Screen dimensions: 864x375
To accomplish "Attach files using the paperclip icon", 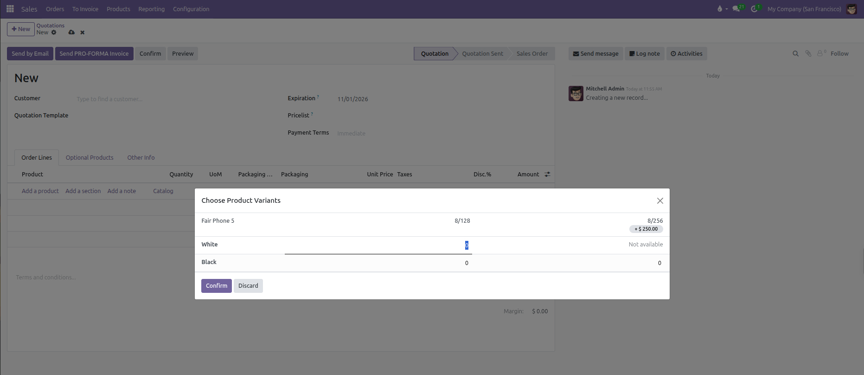I will tap(808, 54).
